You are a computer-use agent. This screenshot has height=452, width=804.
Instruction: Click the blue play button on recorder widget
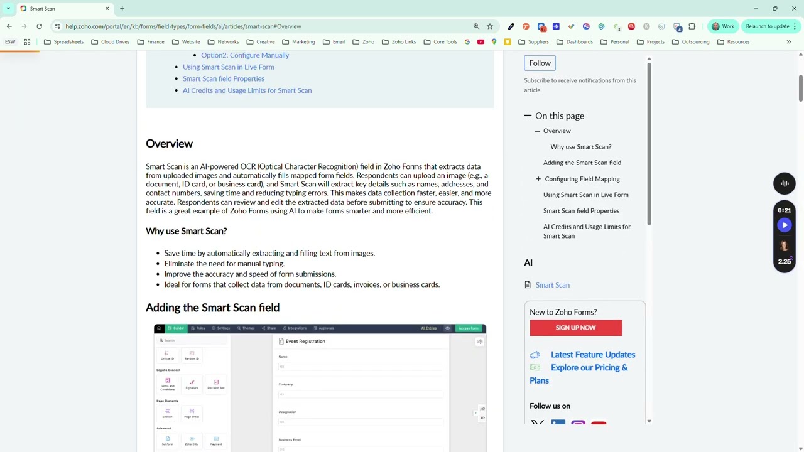pyautogui.click(x=785, y=225)
